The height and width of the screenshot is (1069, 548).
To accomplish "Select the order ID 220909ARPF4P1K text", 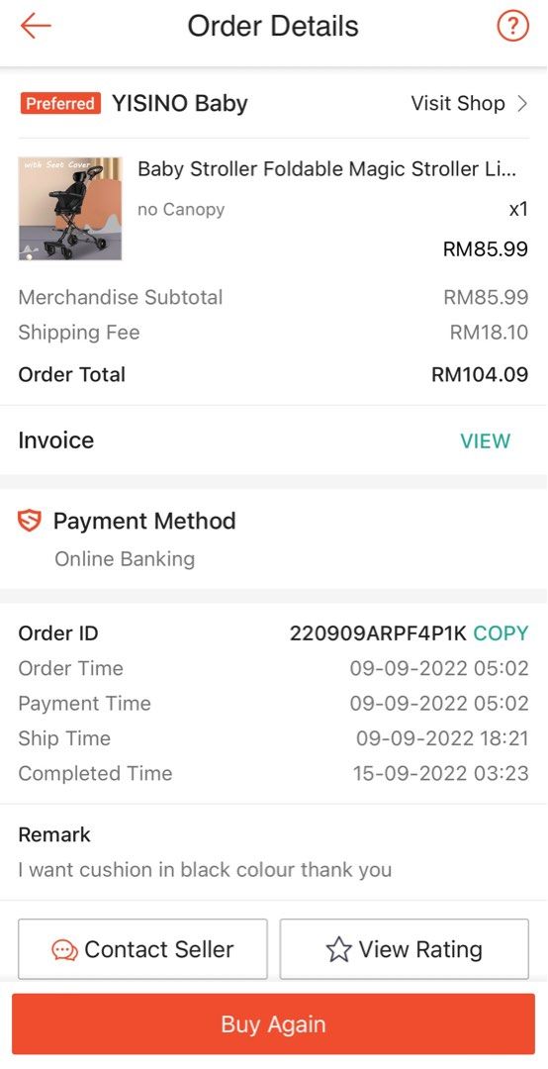I will pos(378,633).
